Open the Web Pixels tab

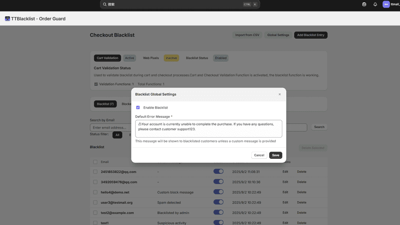[151, 58]
